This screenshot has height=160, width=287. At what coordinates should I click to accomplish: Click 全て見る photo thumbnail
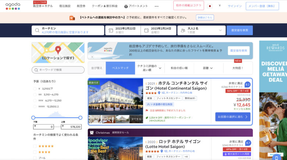tap(136, 119)
